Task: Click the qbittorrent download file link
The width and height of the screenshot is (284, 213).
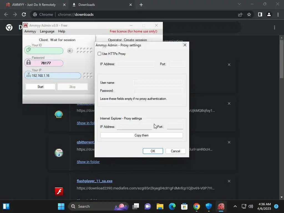Action: [85, 142]
